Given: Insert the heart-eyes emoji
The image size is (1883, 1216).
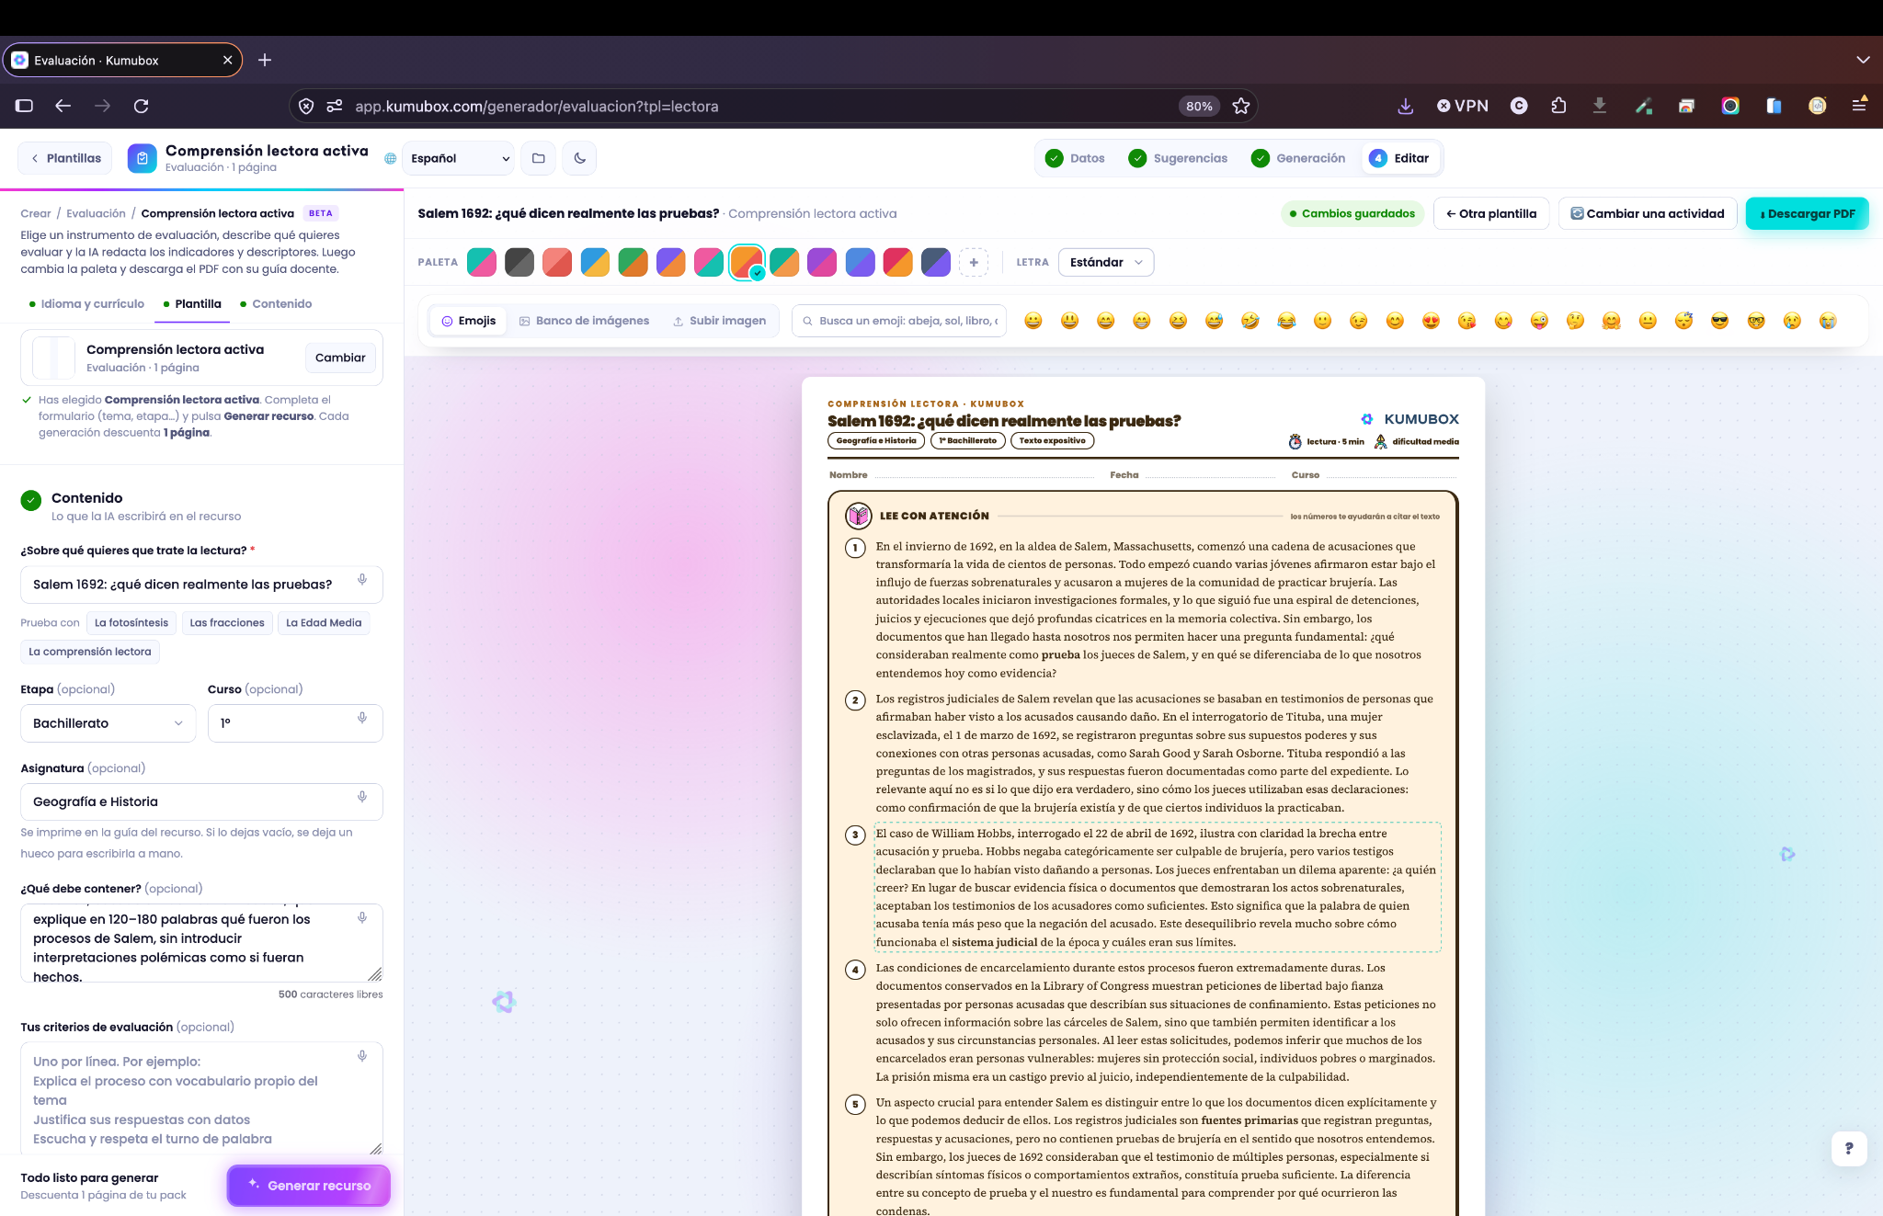Looking at the screenshot, I should pos(1431,321).
